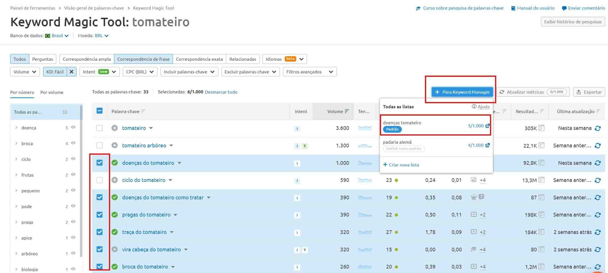Screen dimensions: 608x273
Task: Add vira cabeça do tomateiro plus icon
Action: [x=114, y=250]
